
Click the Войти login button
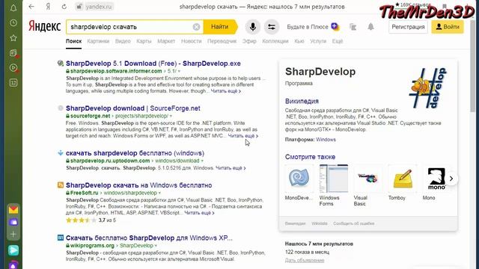448,27
